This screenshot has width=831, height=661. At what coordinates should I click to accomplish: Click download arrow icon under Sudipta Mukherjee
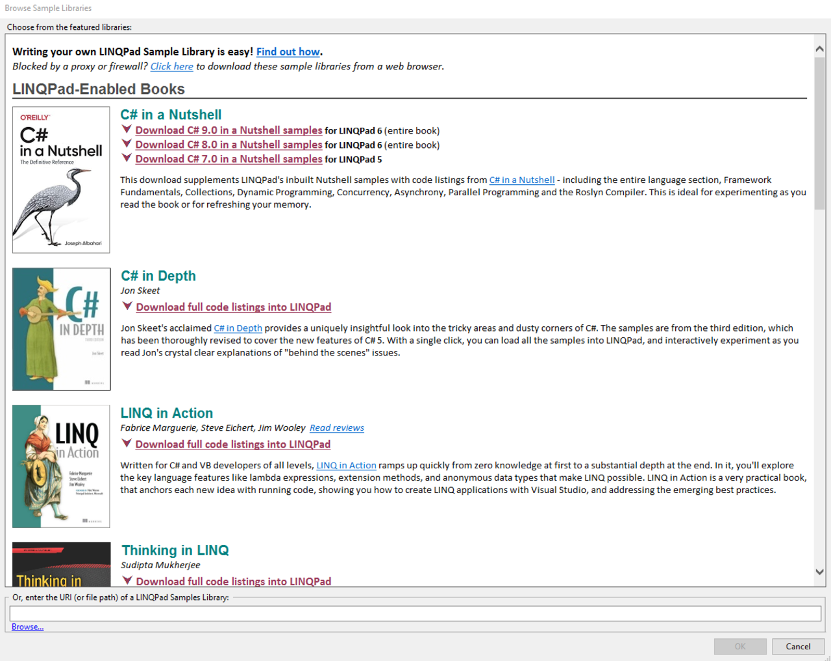[x=127, y=580]
